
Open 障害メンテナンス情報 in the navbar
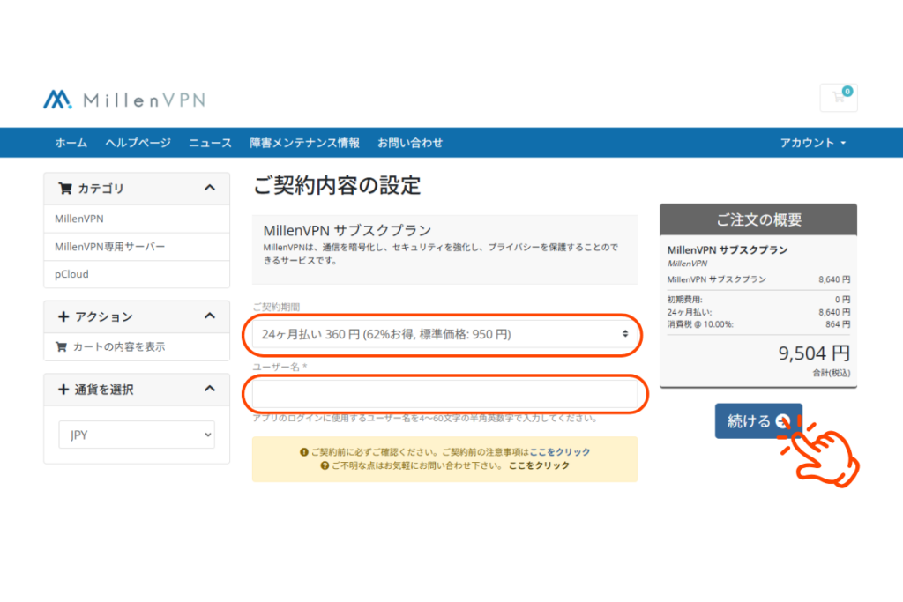tap(304, 143)
